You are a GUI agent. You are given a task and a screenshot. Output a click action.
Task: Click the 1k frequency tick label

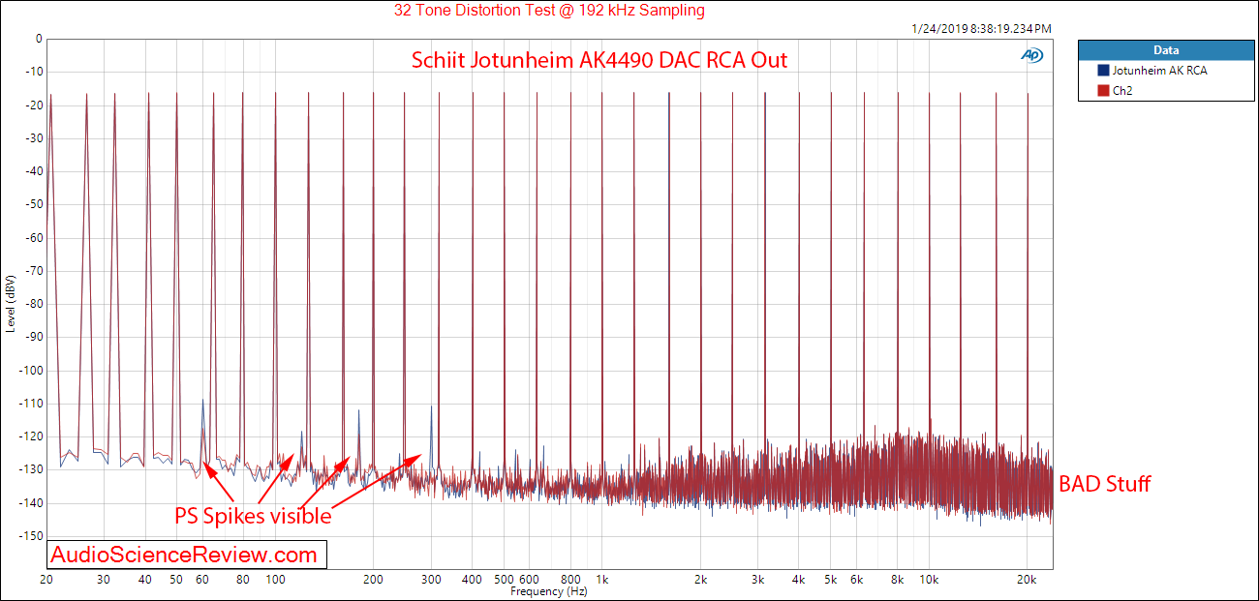601,579
